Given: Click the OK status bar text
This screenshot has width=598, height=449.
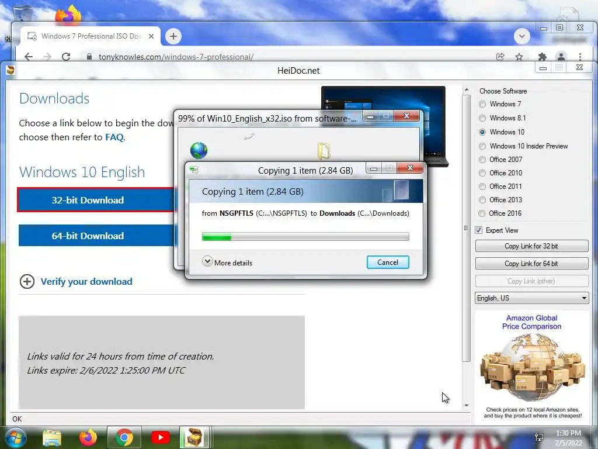Looking at the screenshot, I should point(17,419).
